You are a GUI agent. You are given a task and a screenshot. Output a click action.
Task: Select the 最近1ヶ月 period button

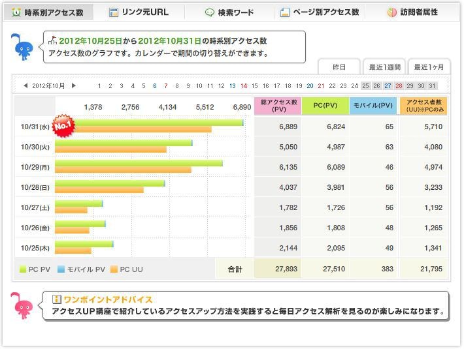429,67
